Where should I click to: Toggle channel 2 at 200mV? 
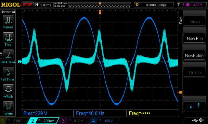[x=43, y=121]
